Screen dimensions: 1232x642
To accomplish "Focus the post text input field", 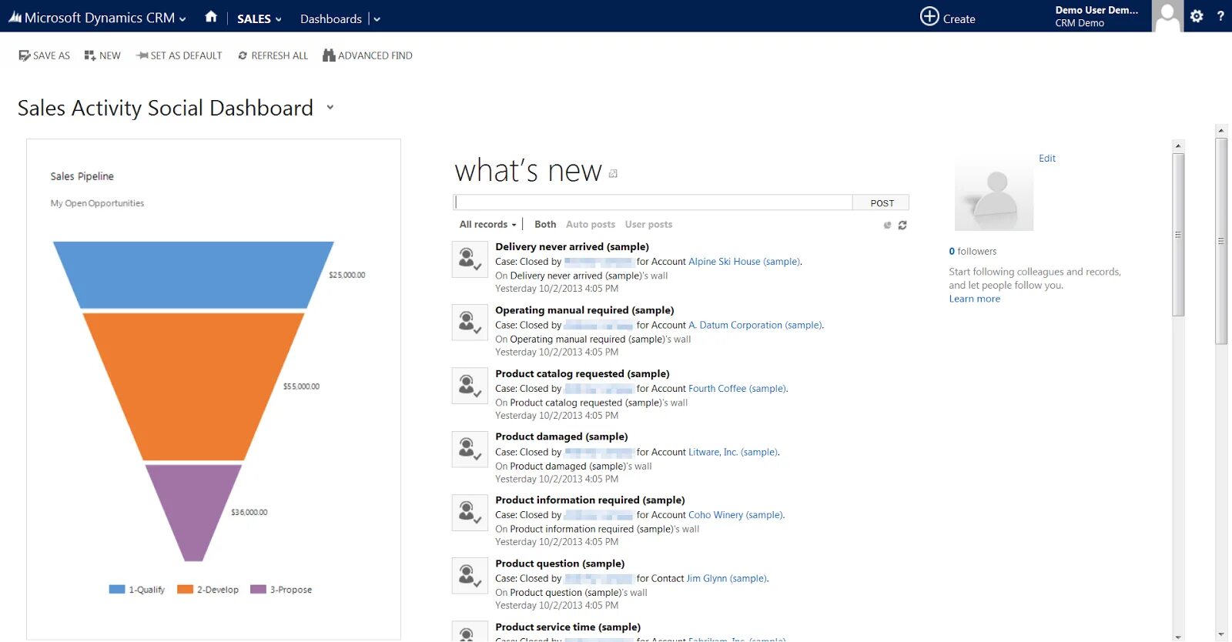I will tap(652, 202).
